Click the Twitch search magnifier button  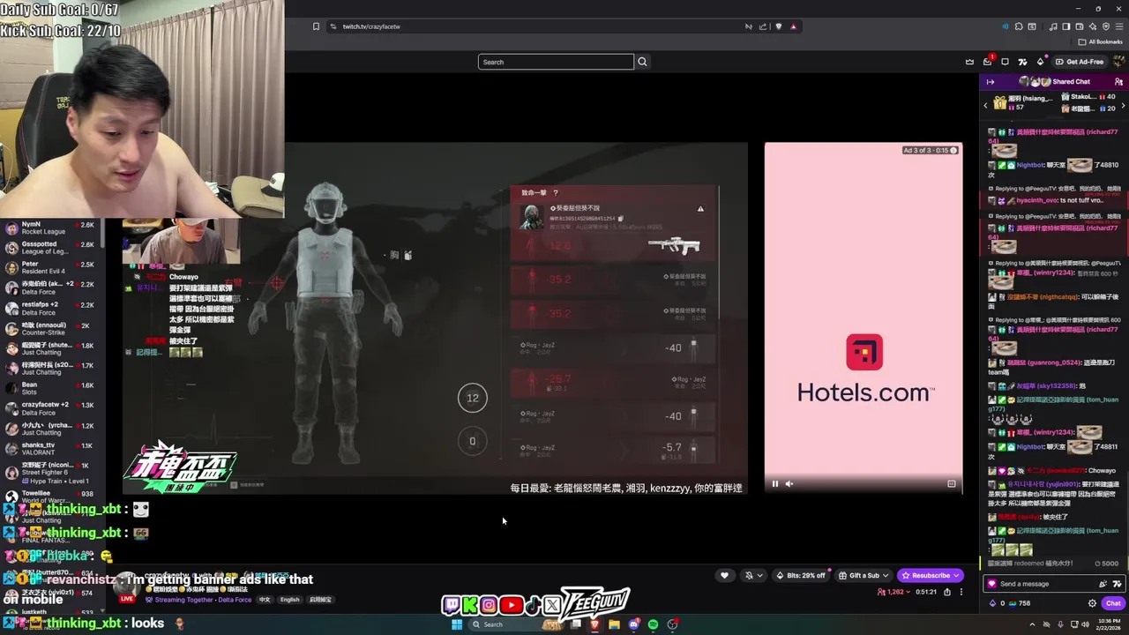(x=642, y=62)
